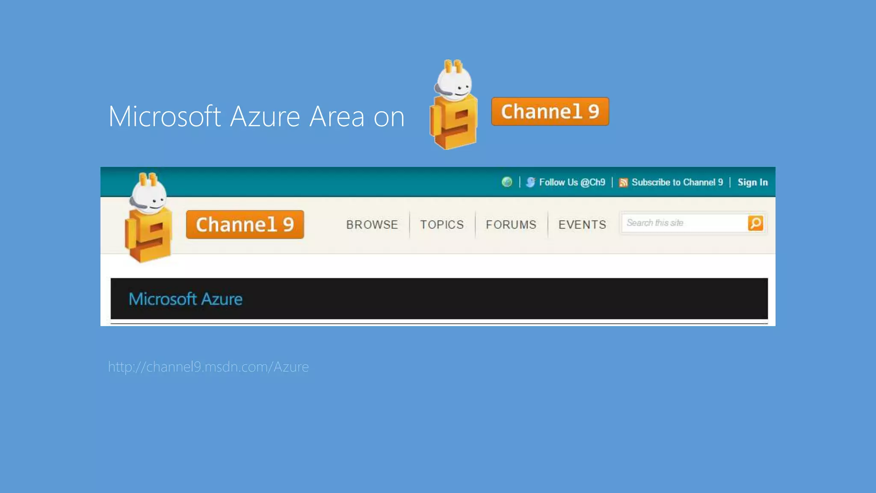Viewport: 876px width, 493px height.
Task: Click the globe language icon
Action: [x=507, y=182]
